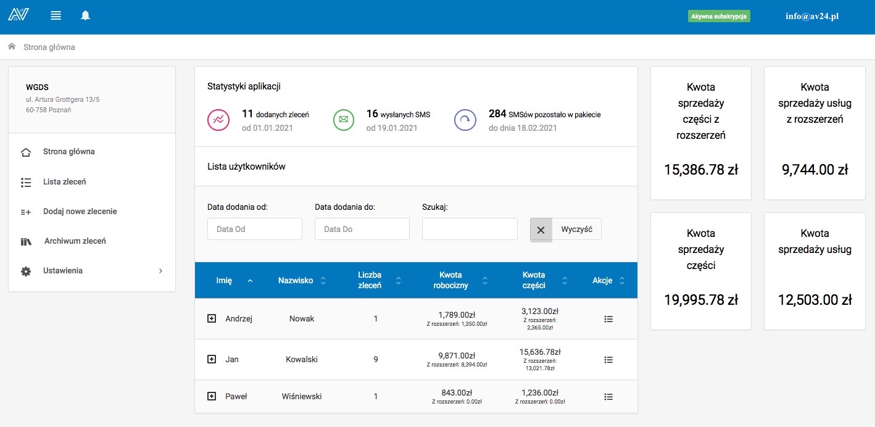
Task: Click the info@av24.pl account link
Action: [811, 17]
